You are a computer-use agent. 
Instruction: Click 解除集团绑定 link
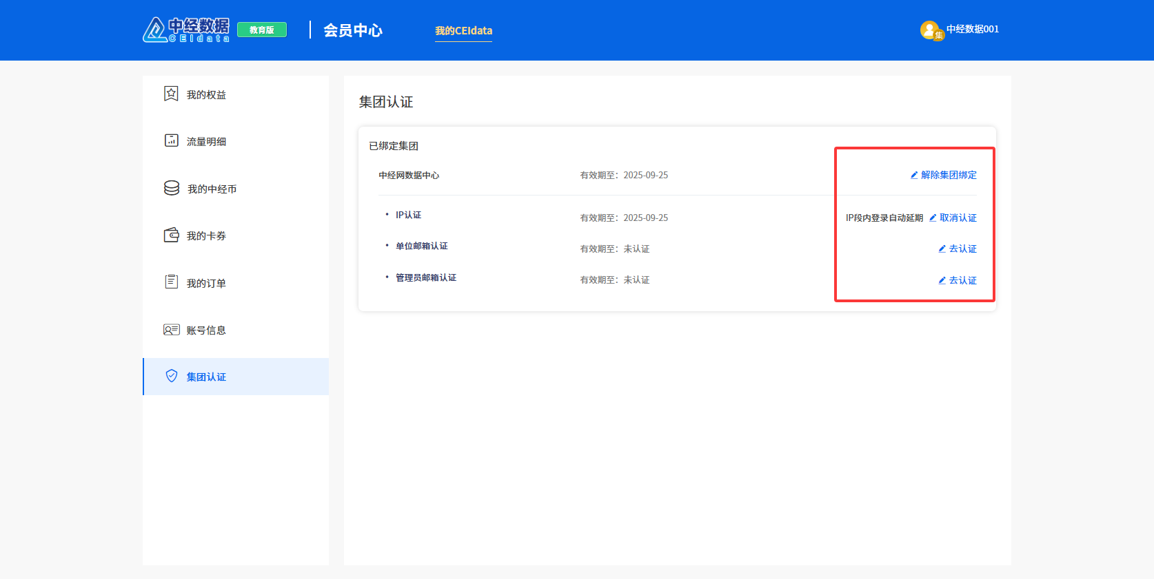pyautogui.click(x=948, y=175)
